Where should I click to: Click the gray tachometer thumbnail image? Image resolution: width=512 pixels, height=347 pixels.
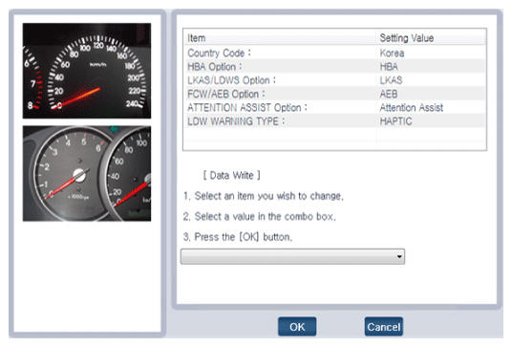point(87,174)
